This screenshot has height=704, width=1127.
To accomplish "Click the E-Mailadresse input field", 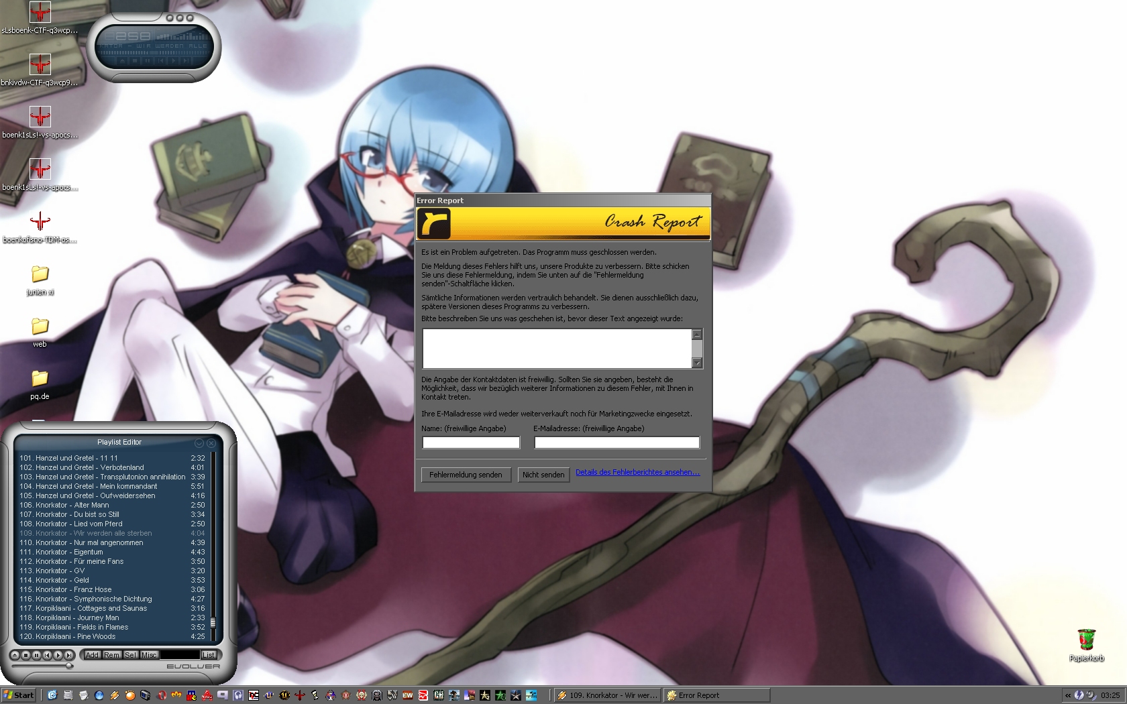I will click(x=616, y=443).
